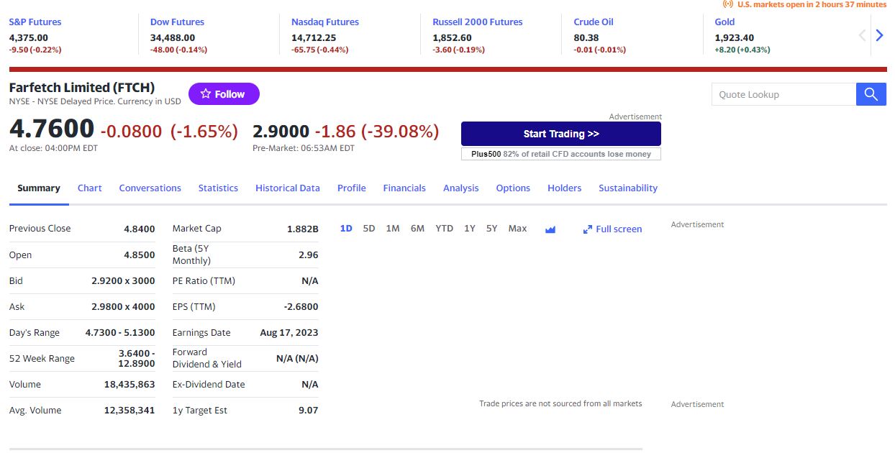Screen dimensions: 895x453
Task: Select the 1M chart range
Action: 392,229
